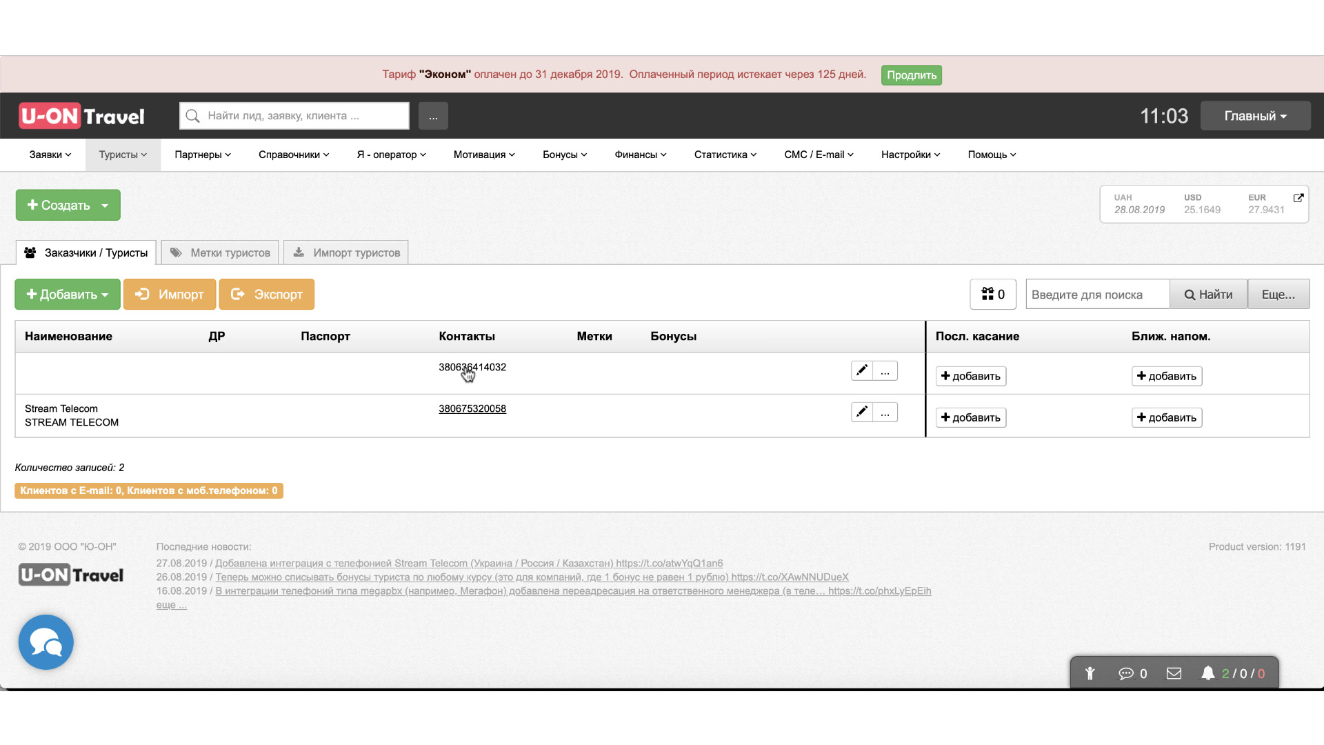Open the Добавить dropdown button

(x=68, y=295)
